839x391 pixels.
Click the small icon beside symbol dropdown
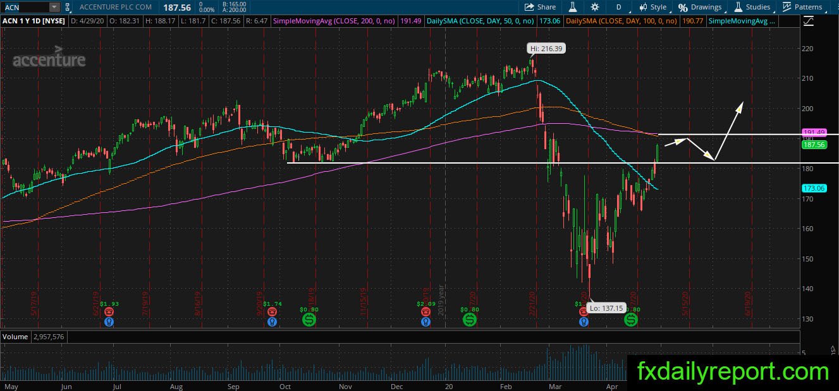point(67,7)
